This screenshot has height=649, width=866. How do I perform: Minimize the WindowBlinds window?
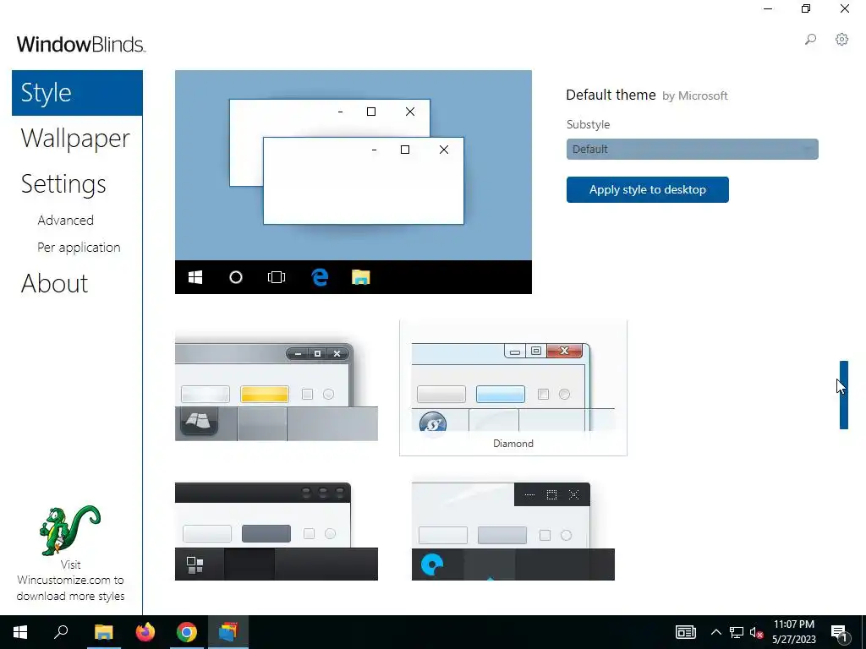(x=768, y=8)
